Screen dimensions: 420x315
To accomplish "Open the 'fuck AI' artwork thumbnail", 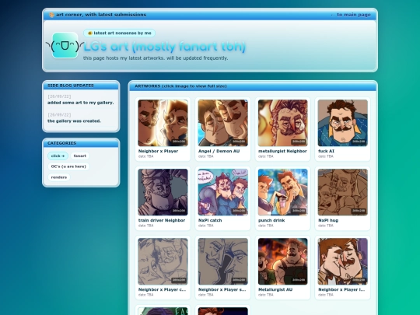I will (342, 123).
